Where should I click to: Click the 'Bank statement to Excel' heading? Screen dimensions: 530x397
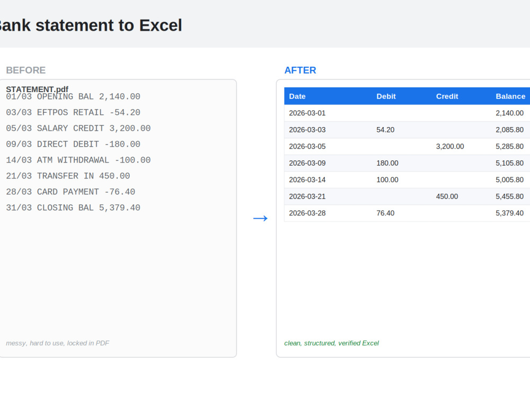coord(91,25)
